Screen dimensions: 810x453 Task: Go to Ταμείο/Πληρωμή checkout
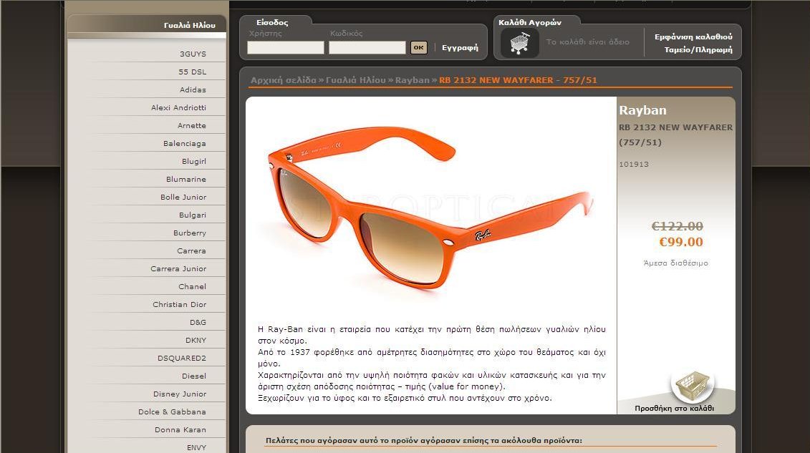[x=698, y=50]
